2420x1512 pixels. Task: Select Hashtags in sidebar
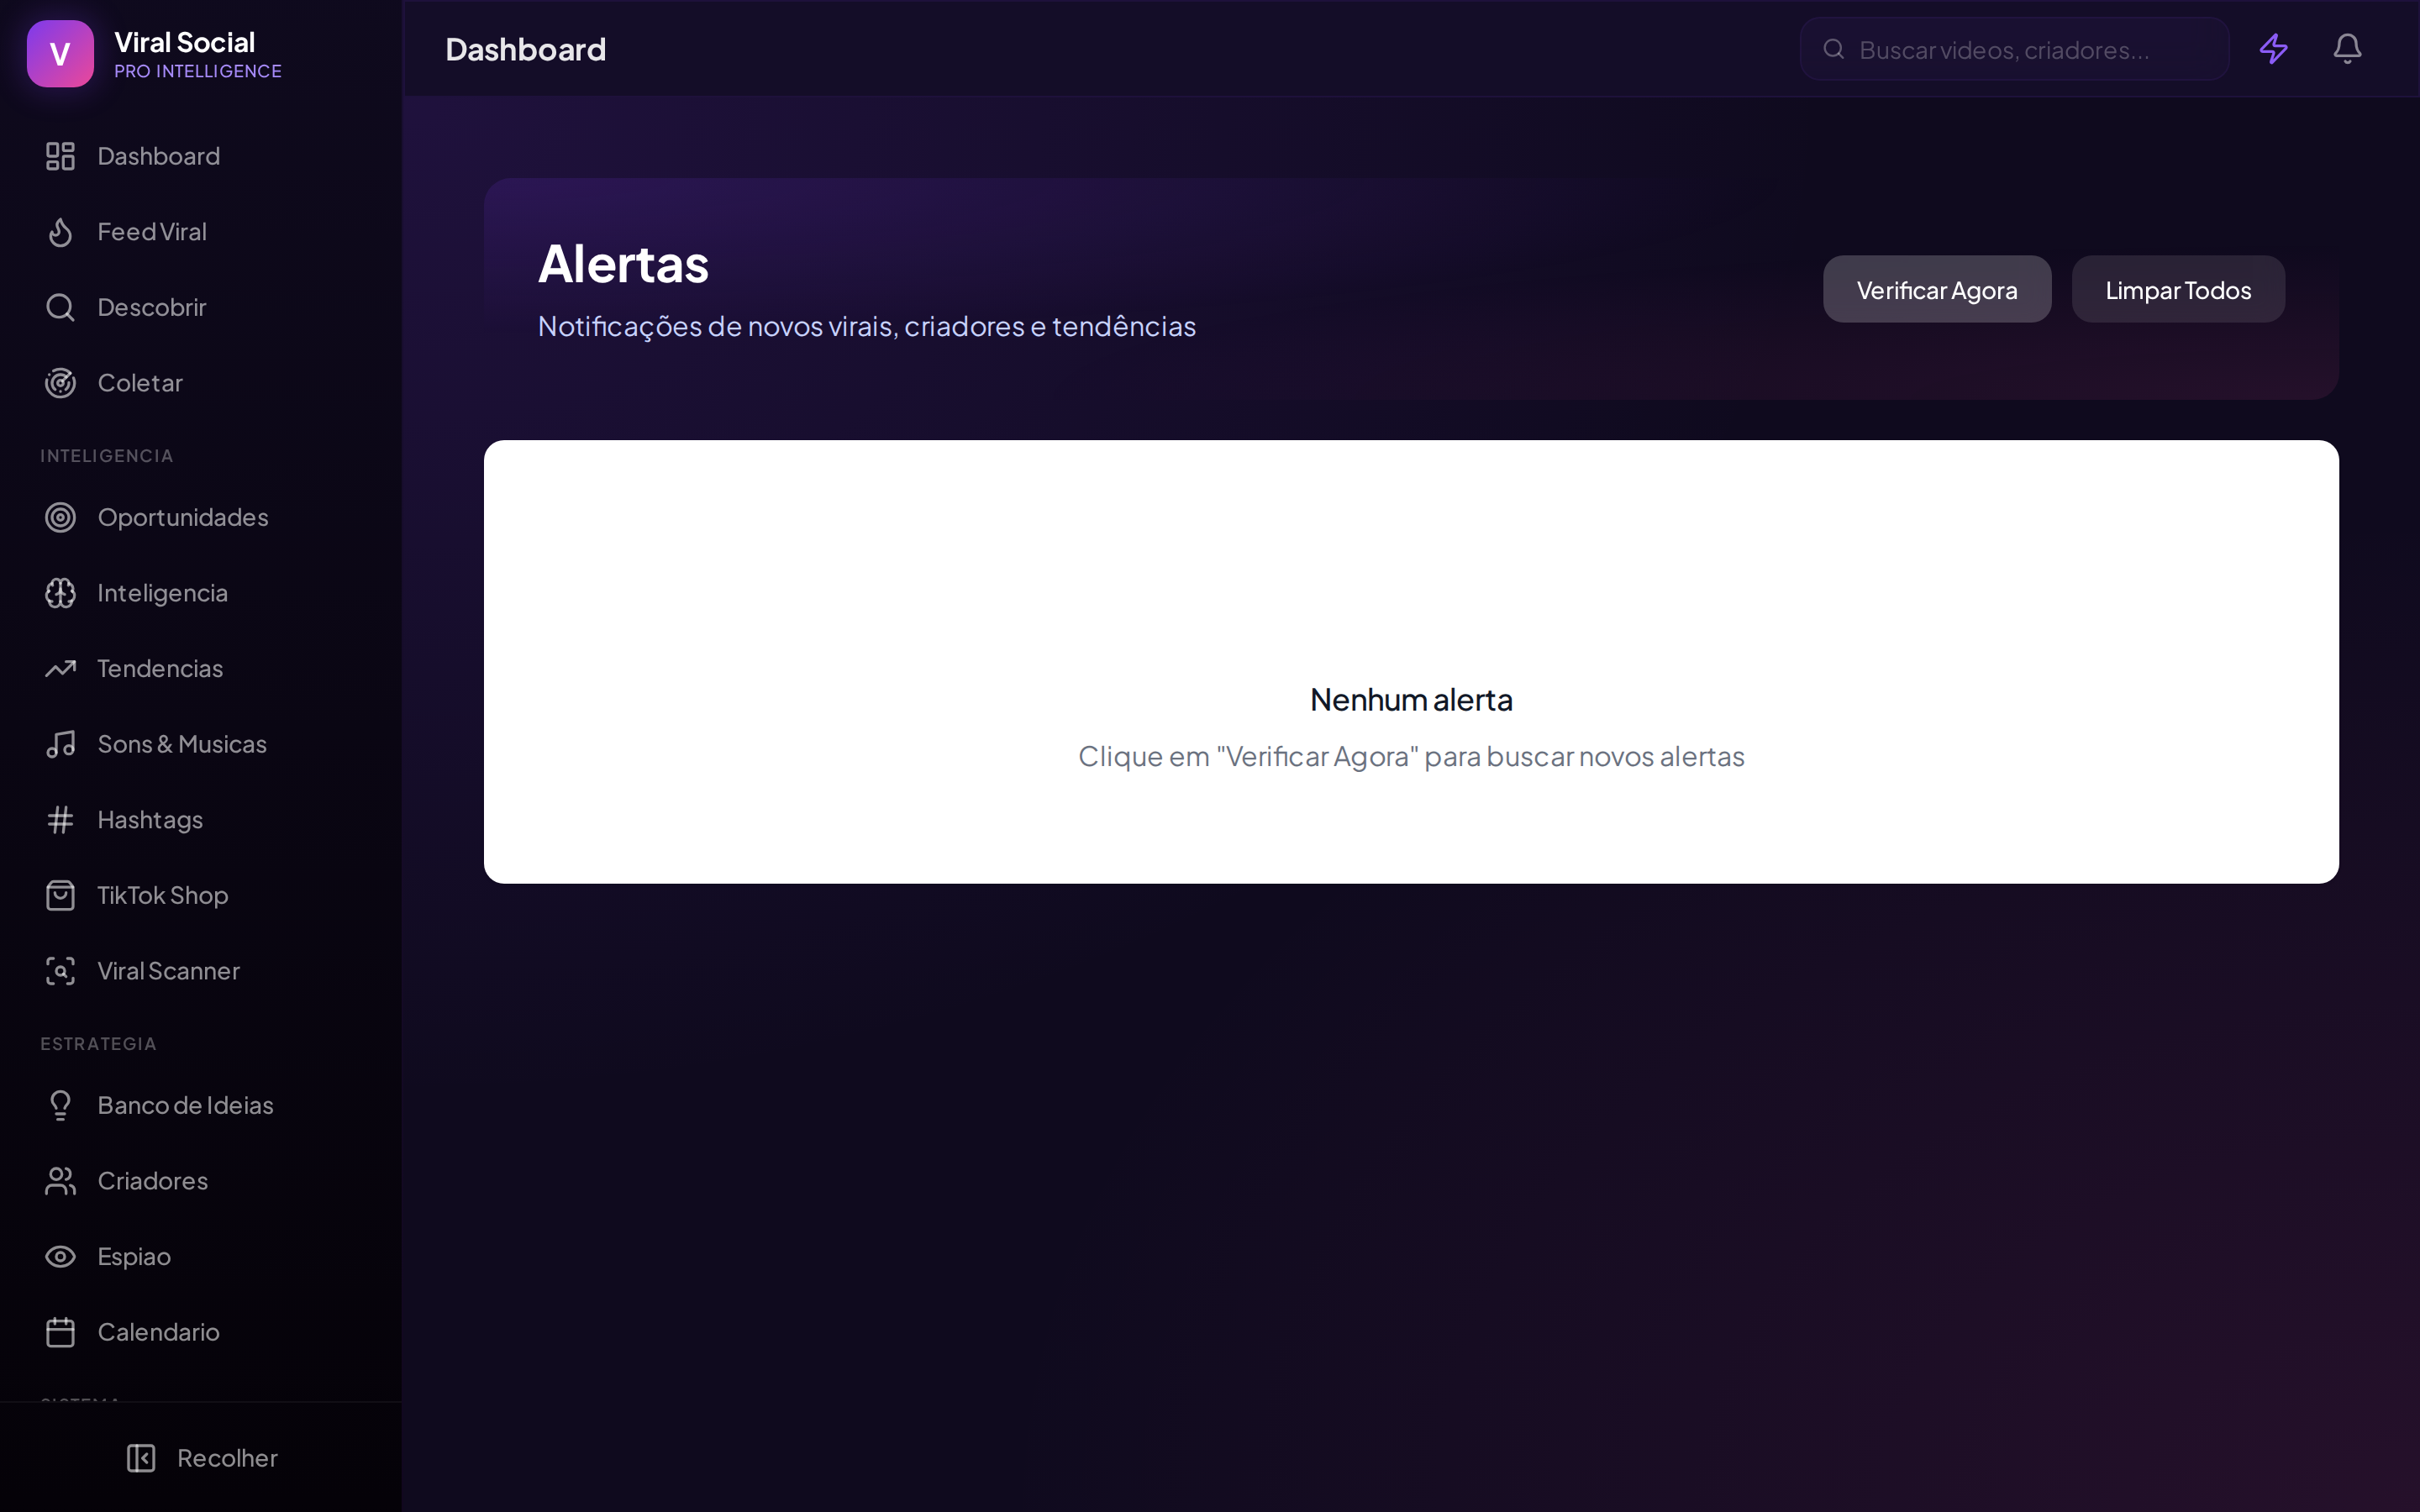click(201, 820)
